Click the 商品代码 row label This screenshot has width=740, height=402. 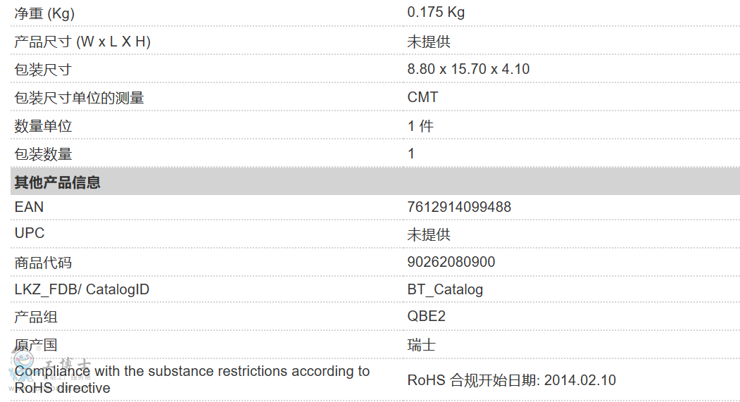(43, 263)
